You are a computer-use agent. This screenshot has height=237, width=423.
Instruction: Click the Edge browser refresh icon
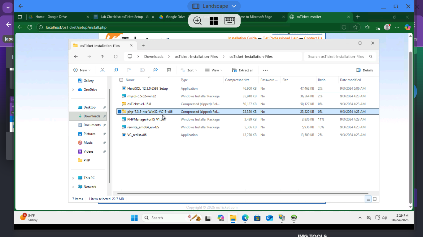(x=30, y=27)
